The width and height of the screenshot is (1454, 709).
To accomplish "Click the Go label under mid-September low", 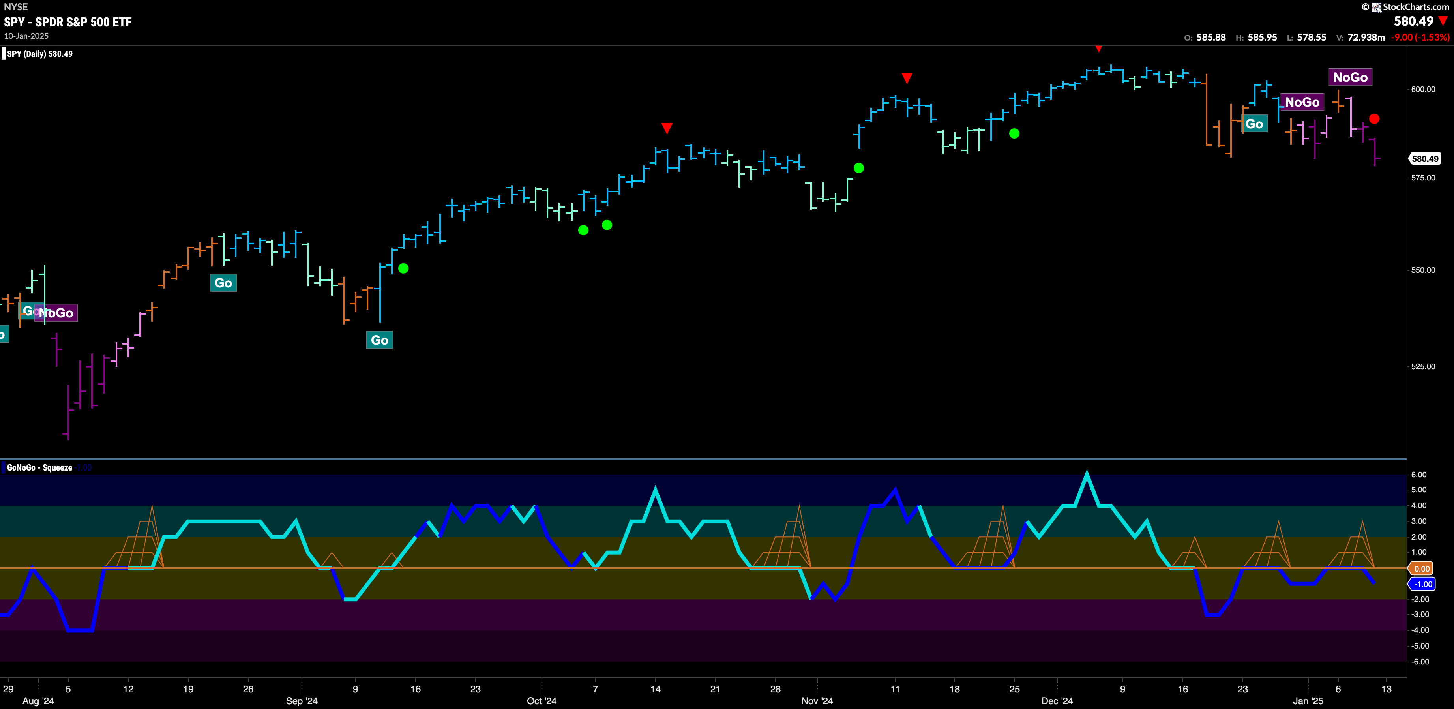I will [x=379, y=340].
